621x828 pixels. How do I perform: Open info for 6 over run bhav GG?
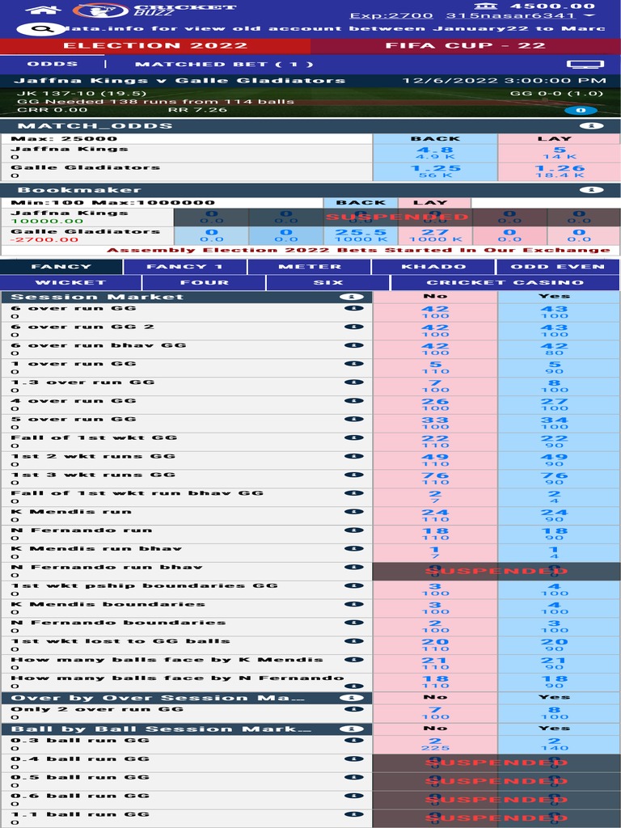click(x=354, y=345)
